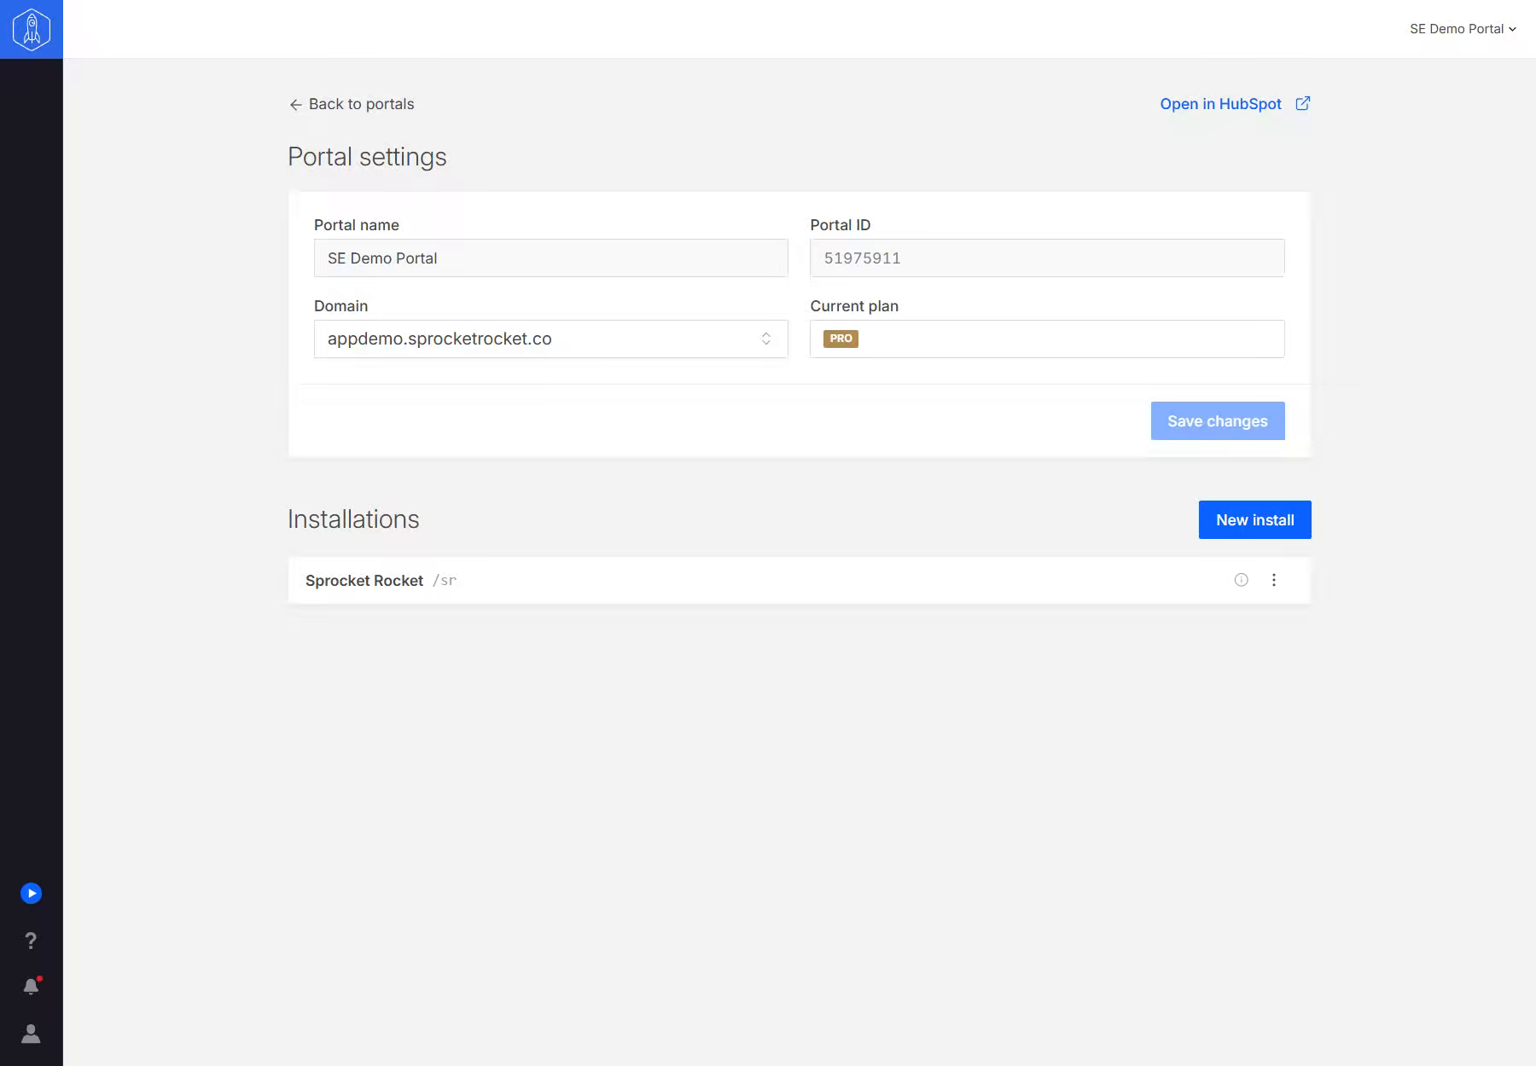This screenshot has height=1066, width=1536.
Task: Click the Installations heading
Action: (353, 519)
